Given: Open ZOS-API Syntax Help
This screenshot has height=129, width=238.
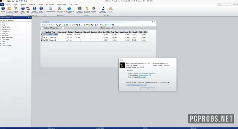Looking at the screenshot, I should coord(35,10).
